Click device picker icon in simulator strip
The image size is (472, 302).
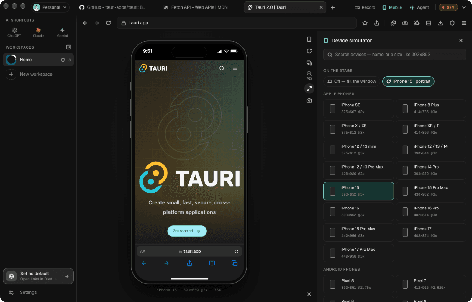tap(309, 39)
